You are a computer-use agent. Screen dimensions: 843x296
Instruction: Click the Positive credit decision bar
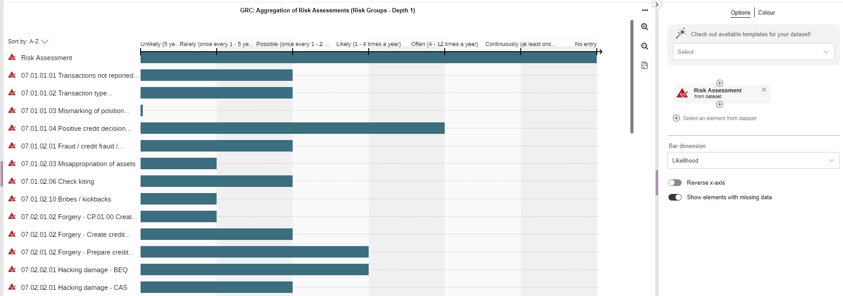[x=292, y=129]
